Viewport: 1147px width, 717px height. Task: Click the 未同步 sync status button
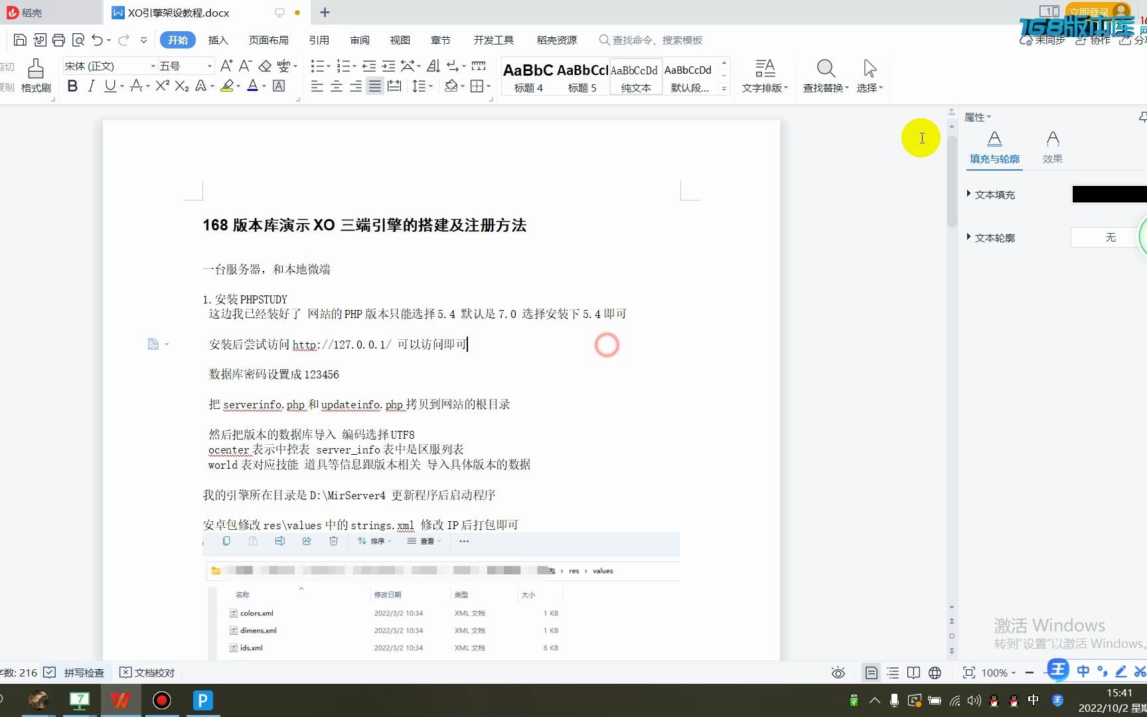(1042, 40)
